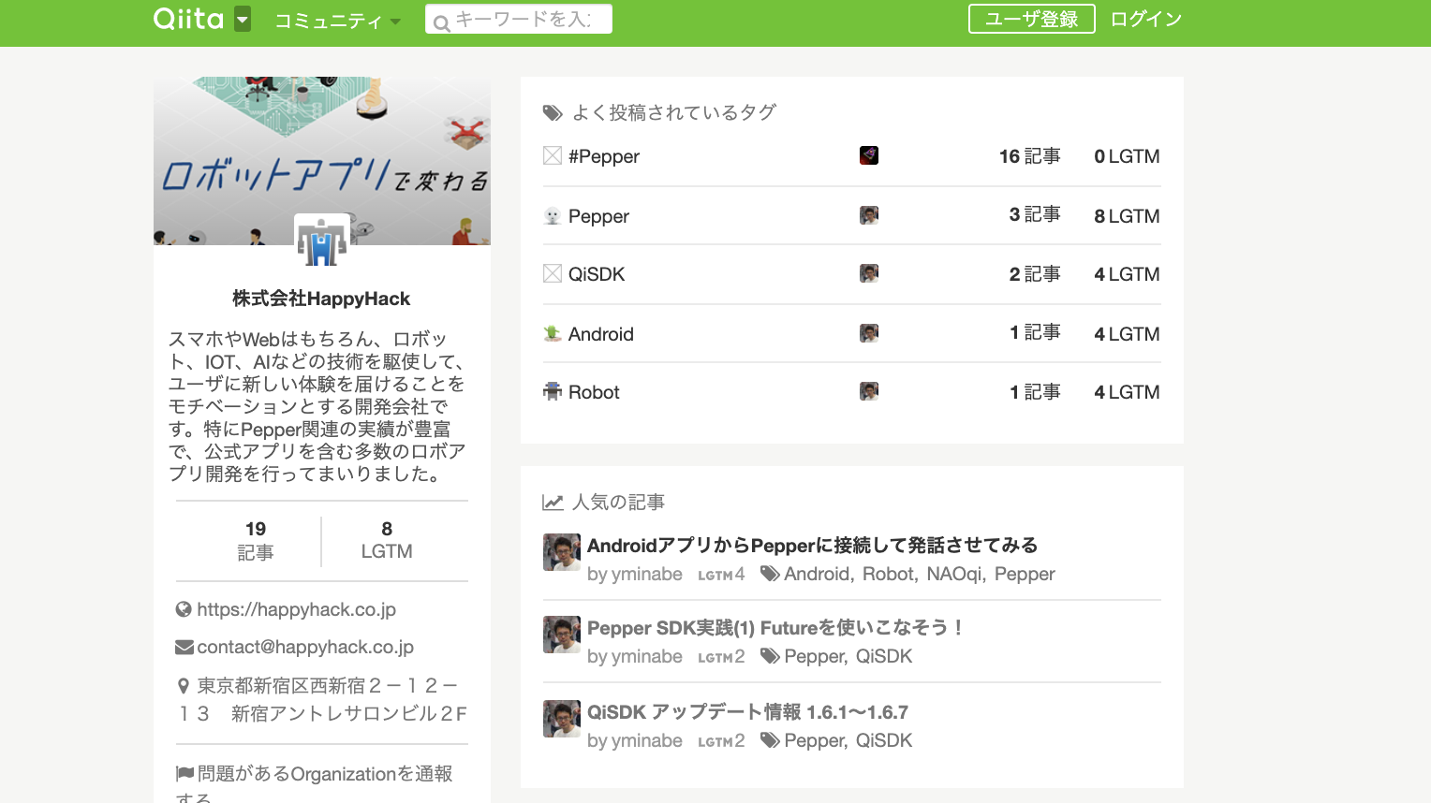The height and width of the screenshot is (803, 1431).
Task: Click the Pepper robot face tag icon
Action: (553, 215)
